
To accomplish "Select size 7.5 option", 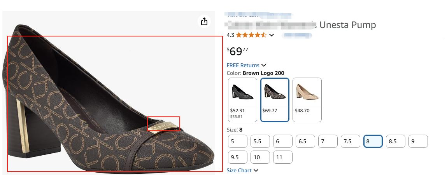I will (x=351, y=141).
